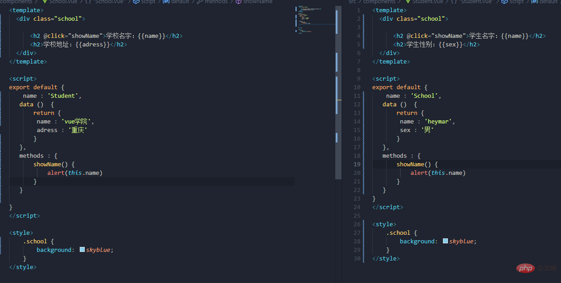Click the 学校地址 heading line in School.vue
Viewport: 561px width, 283px height.
78,44
